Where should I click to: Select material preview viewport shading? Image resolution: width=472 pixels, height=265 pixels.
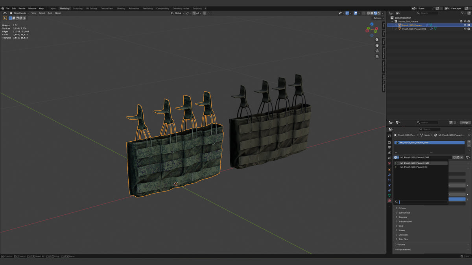[x=375, y=13]
